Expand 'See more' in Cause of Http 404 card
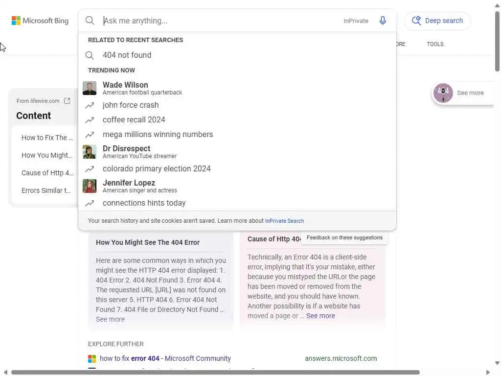Image resolution: width=501 pixels, height=376 pixels. [x=320, y=316]
